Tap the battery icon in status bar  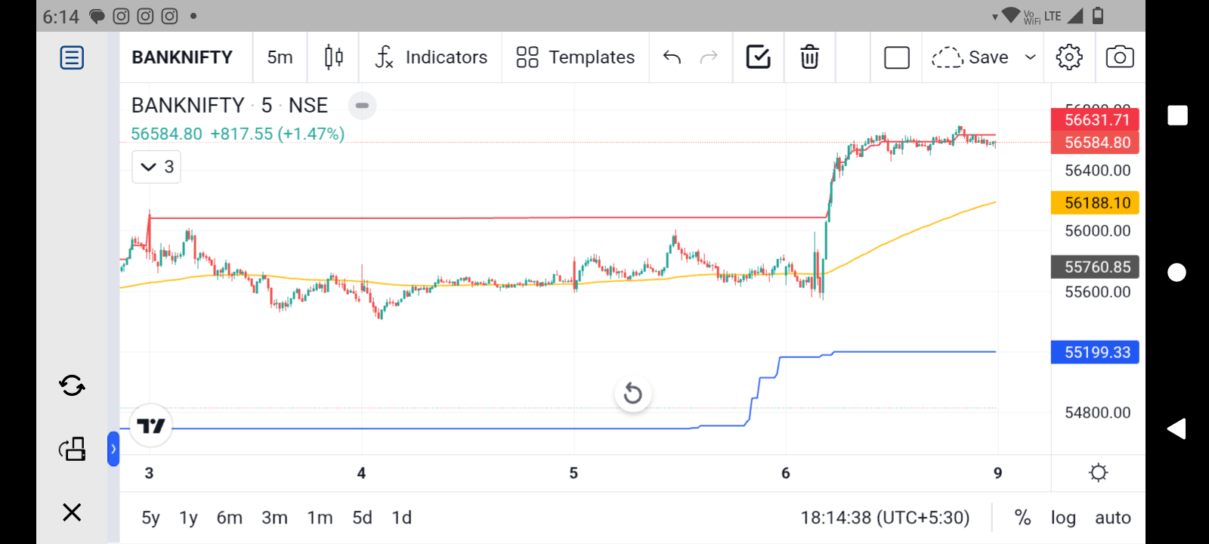pyautogui.click(x=1098, y=15)
